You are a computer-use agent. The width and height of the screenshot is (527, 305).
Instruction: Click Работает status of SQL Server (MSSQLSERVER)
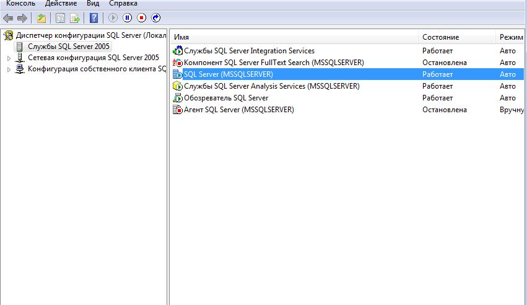[x=437, y=74]
